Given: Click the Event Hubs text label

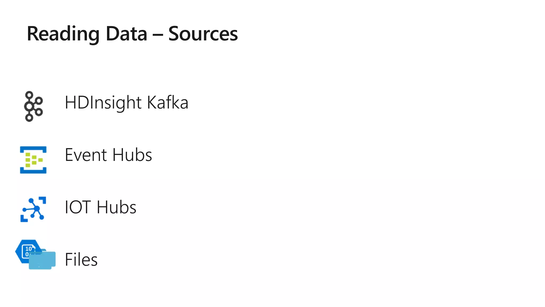Looking at the screenshot, I should click(108, 155).
